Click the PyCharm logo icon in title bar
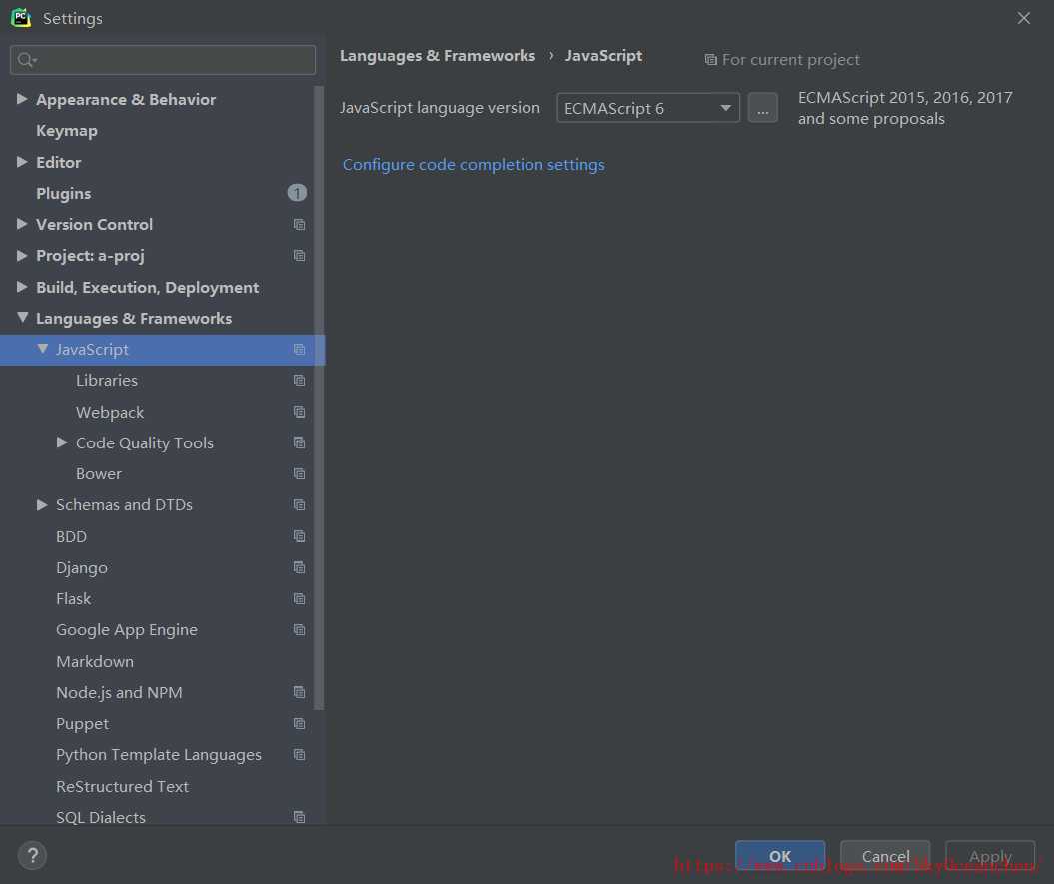The width and height of the screenshot is (1054, 884). click(x=21, y=17)
